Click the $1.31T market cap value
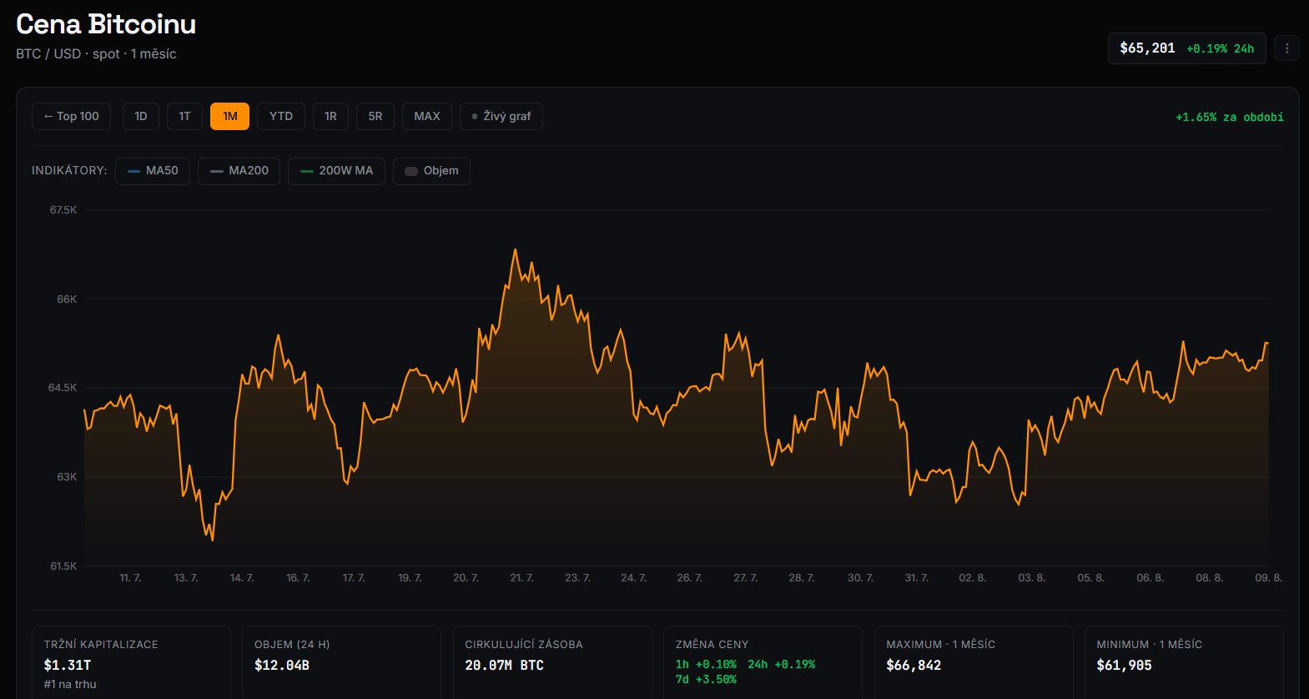This screenshot has height=699, width=1309. click(68, 666)
